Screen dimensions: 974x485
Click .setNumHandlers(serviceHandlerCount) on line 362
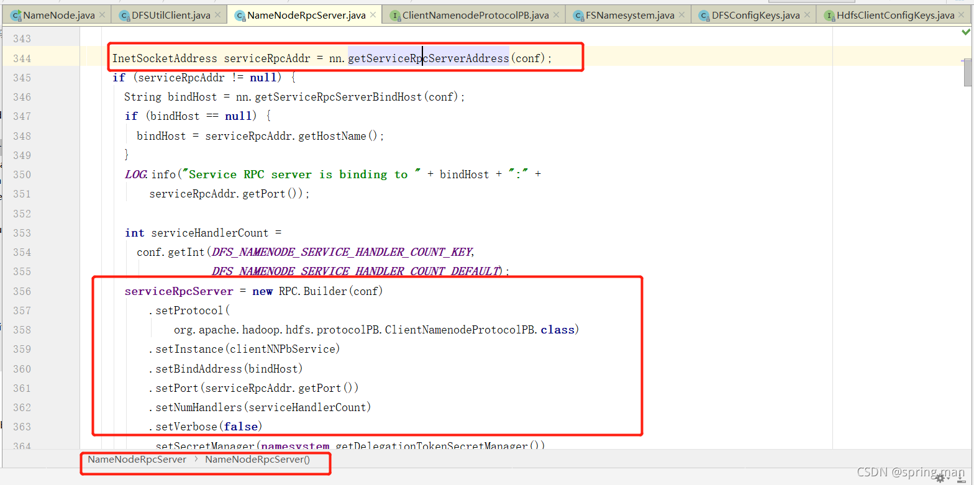[260, 407]
